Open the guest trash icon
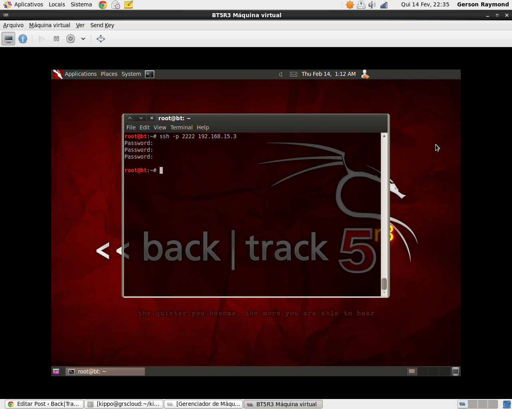512x409 pixels. click(455, 371)
